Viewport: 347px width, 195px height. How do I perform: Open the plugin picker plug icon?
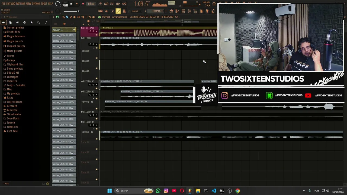pyautogui.click(x=207, y=11)
